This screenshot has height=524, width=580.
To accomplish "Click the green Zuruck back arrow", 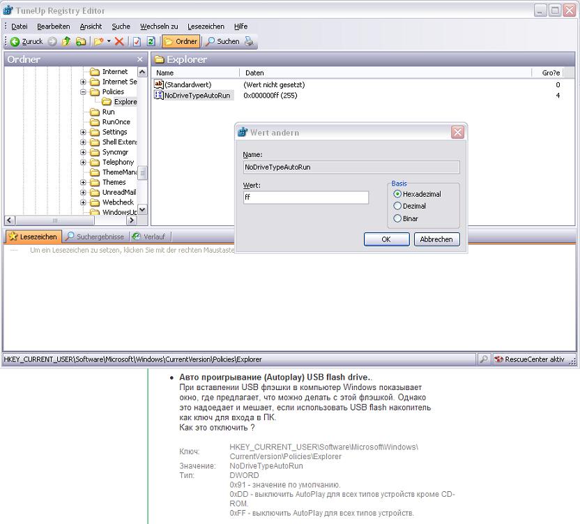I will (x=15, y=41).
